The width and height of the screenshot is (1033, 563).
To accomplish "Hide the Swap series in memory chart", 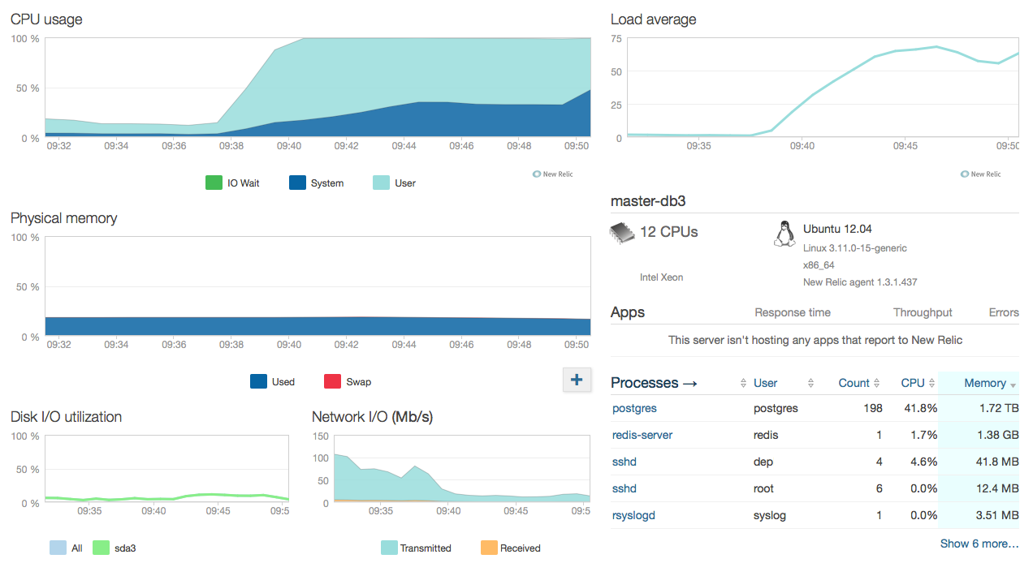I will pos(347,382).
